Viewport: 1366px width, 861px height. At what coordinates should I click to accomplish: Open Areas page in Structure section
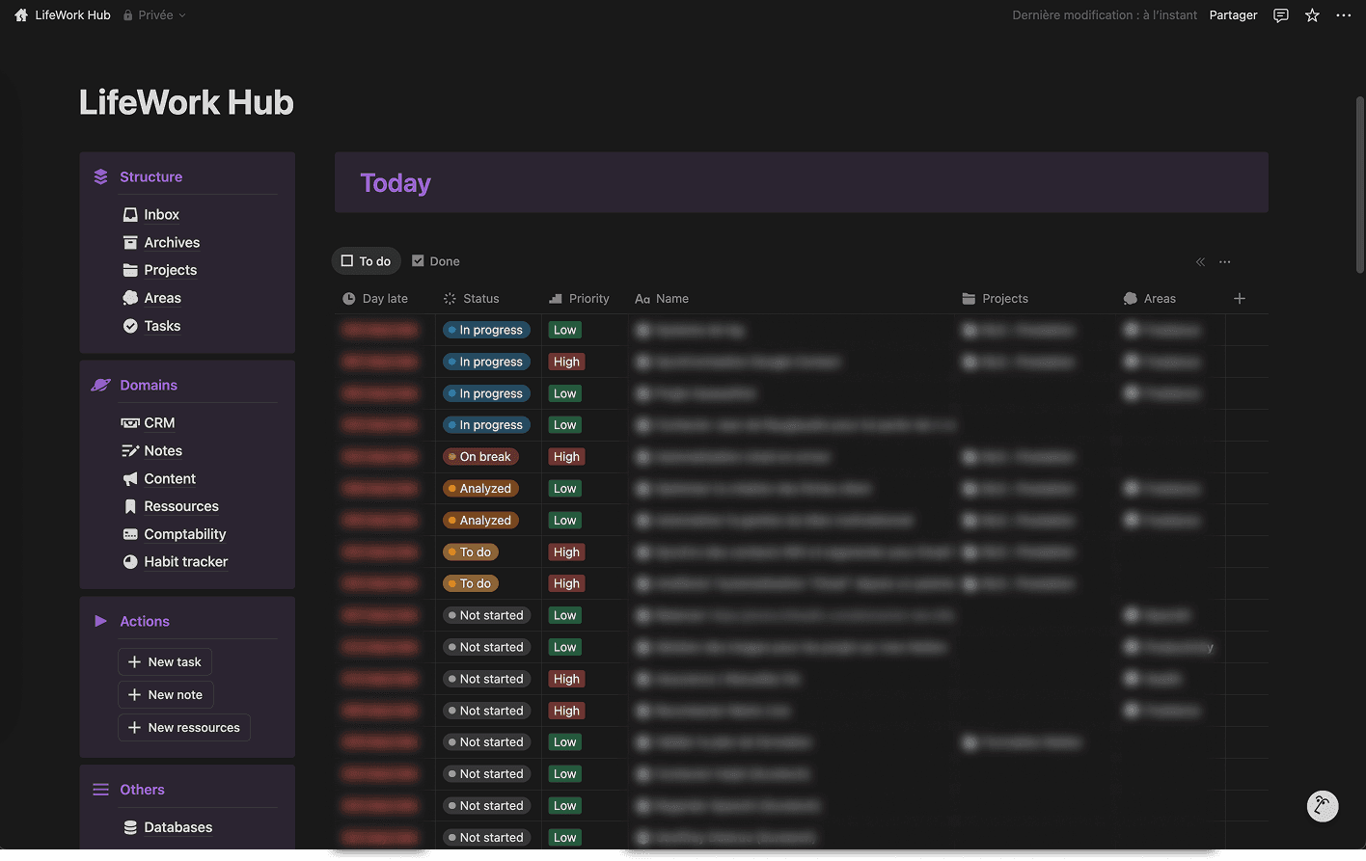[x=162, y=299]
